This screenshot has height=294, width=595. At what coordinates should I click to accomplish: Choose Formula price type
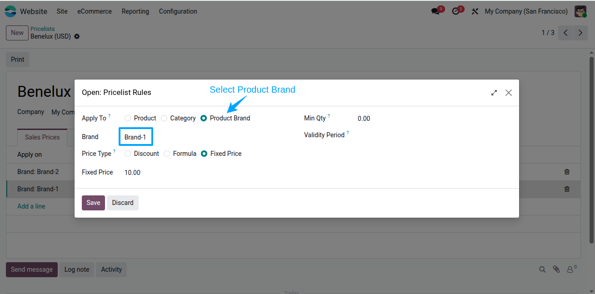click(x=167, y=154)
